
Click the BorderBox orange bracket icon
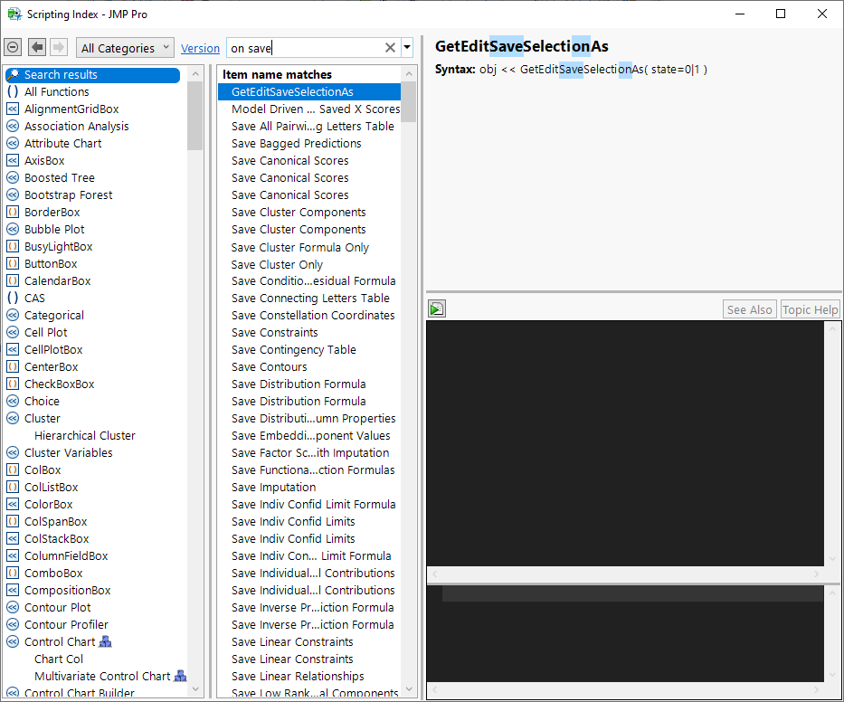(x=13, y=212)
